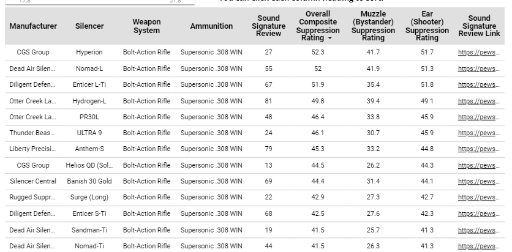
Task: Open the Banish 30 Gold review link
Action: pyautogui.click(x=479, y=182)
